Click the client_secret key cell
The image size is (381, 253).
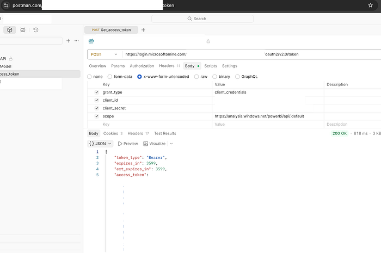(157, 108)
